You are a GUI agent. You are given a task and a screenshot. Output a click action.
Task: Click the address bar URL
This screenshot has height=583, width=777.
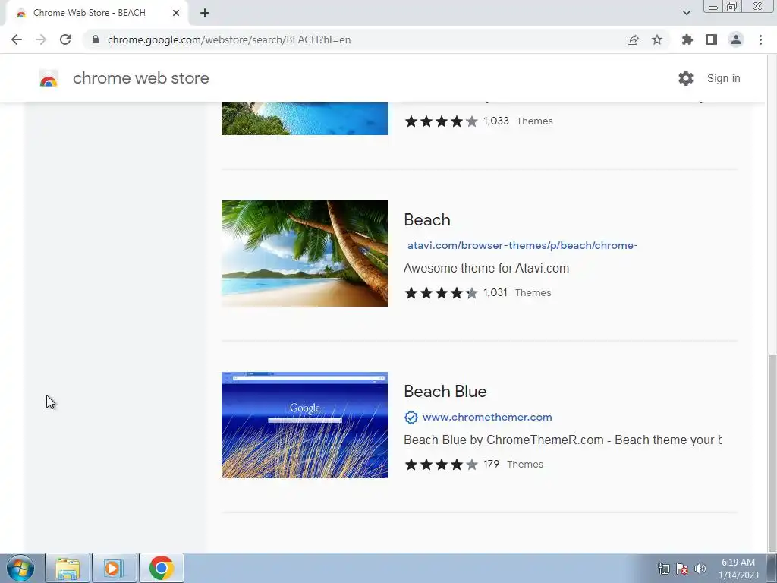coord(229,39)
